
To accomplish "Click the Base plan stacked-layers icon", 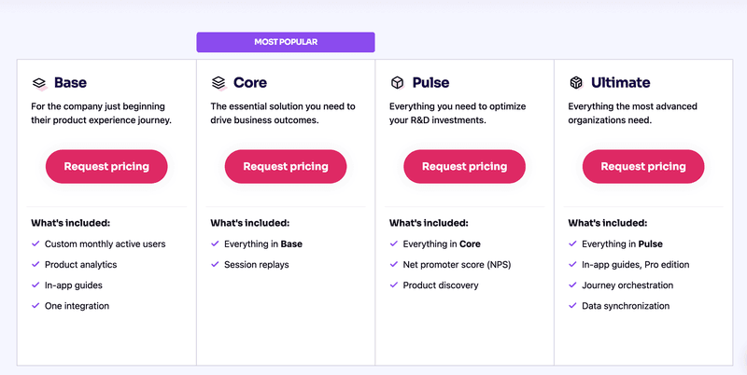I will point(39,83).
